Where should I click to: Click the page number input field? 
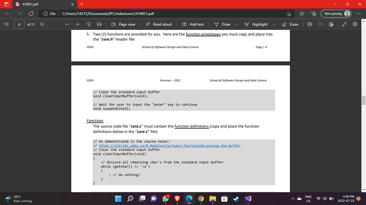coord(19,24)
